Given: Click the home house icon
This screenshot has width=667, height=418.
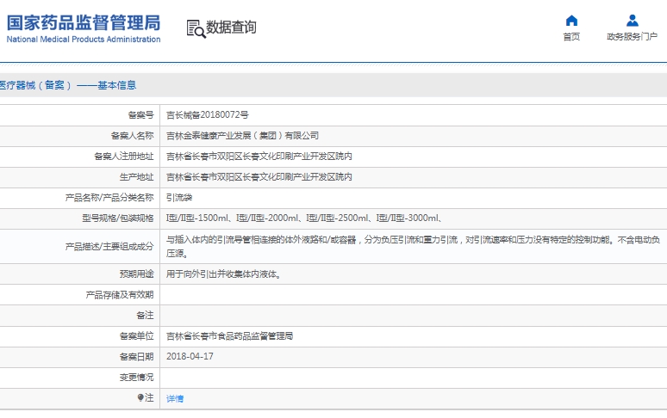Looking at the screenshot, I should [x=571, y=21].
